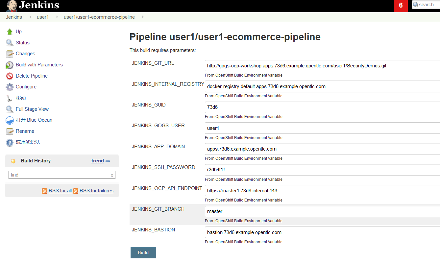Click the Build with Parameters clock icon
Screen dimensions: 440x261
10,65
